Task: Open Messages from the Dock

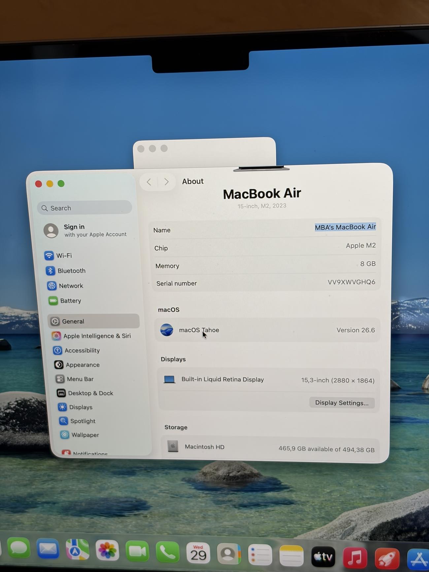Action: pos(18,548)
